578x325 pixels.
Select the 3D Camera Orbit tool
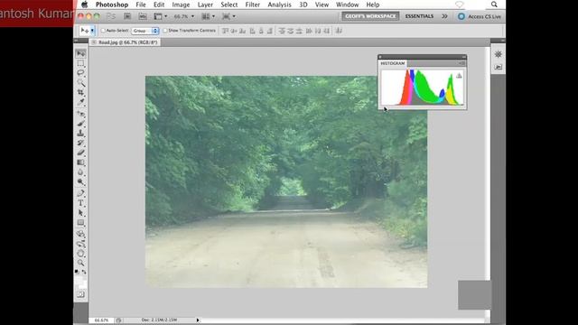(x=80, y=244)
